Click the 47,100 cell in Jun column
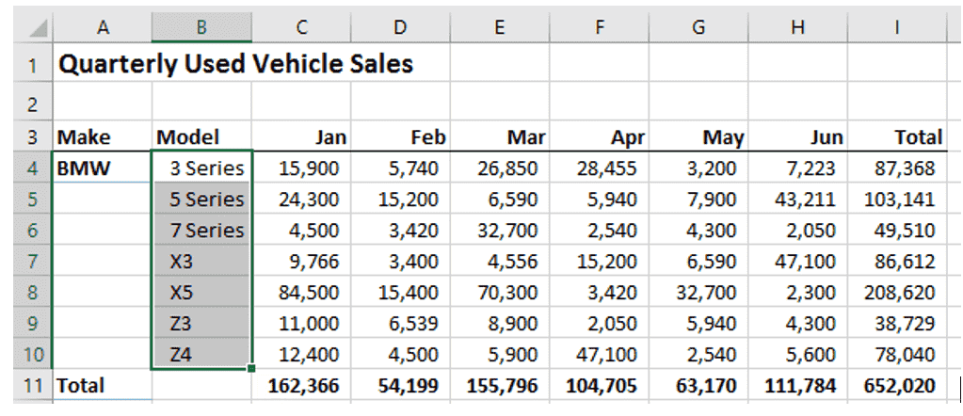This screenshot has width=963, height=416. (797, 262)
